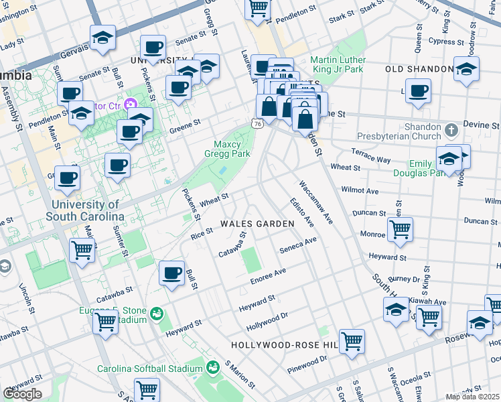Select the OLD SHANDON neighborhood label

tap(419, 69)
